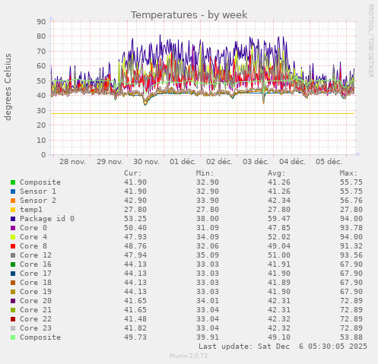
Task: Click the '02 déc.' date label
Action: 219,162
